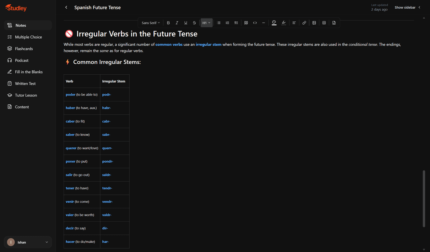Open Multiple Choice in the sidebar

tap(28, 37)
